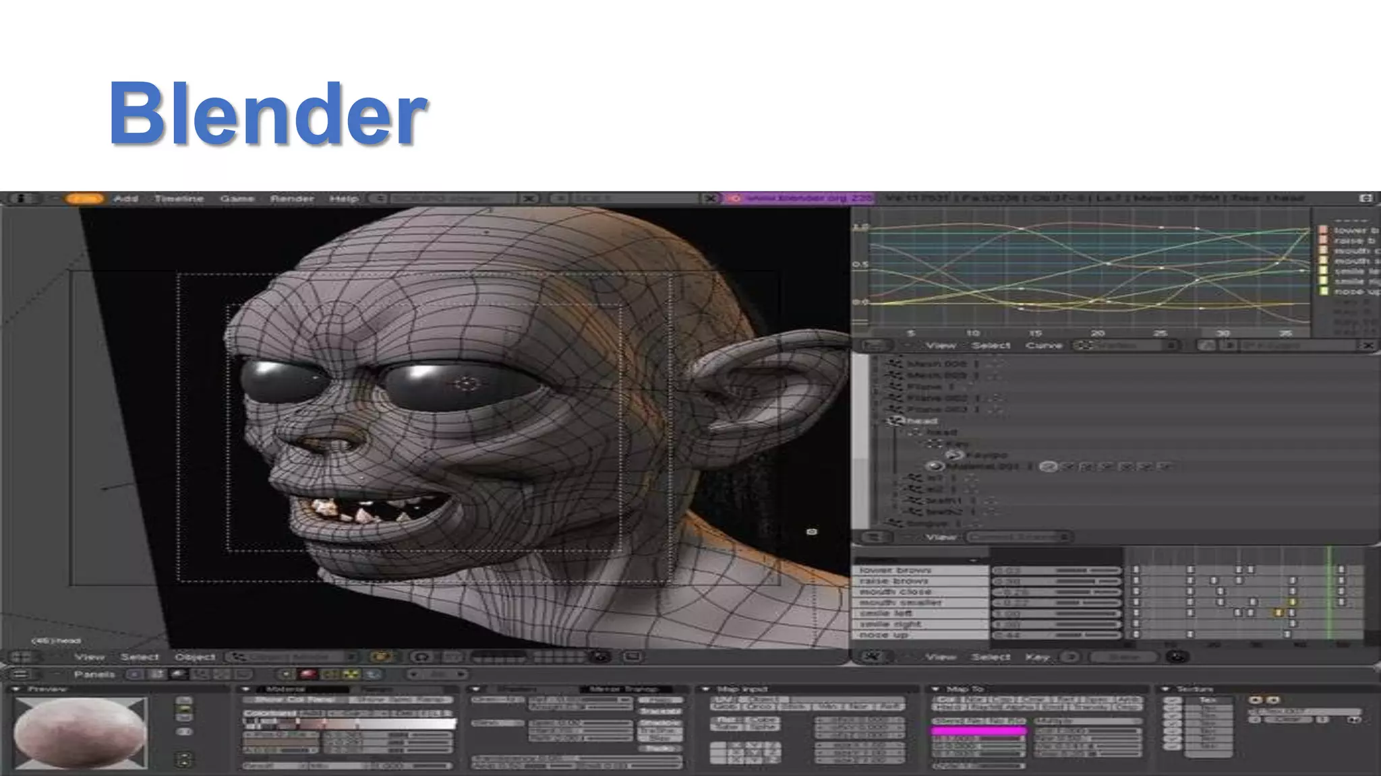Viewport: 1381px width, 776px height.
Task: Click the Colorband gradient strip
Action: click(349, 723)
